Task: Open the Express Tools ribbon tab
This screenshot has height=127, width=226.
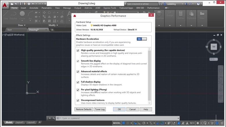Action: click(110, 8)
